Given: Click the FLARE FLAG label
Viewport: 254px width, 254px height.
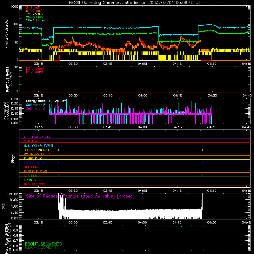Looking at the screenshot, I should 33,158.
